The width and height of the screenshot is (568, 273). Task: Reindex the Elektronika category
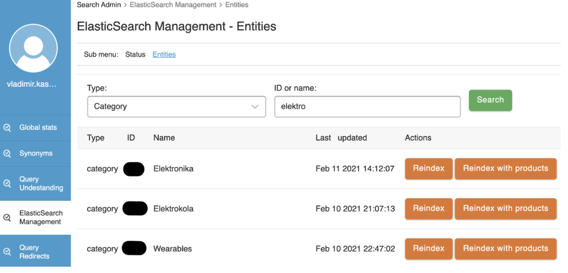coord(429,169)
